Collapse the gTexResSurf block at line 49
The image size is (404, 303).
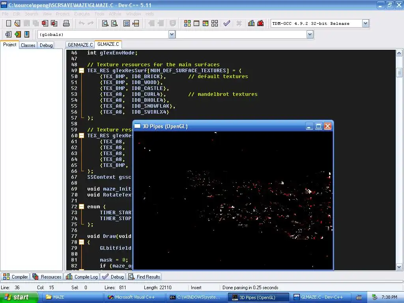(x=81, y=70)
